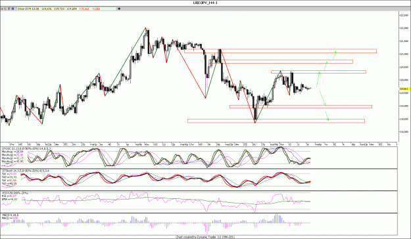The width and height of the screenshot is (411, 239).
Task: Click the USDJPY chart title
Action: point(205,3)
